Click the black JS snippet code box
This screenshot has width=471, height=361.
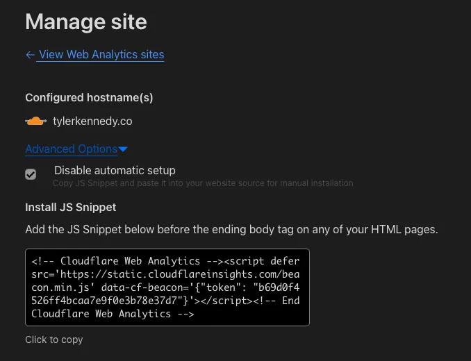(167, 287)
